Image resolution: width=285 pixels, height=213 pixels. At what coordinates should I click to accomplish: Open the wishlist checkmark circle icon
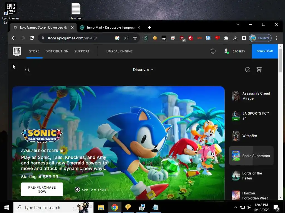point(247,70)
